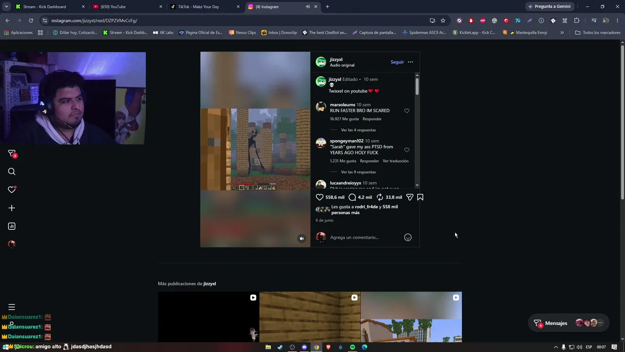The height and width of the screenshot is (352, 625).
Task: Open the Minecraft house reel thumbnail
Action: click(411, 317)
